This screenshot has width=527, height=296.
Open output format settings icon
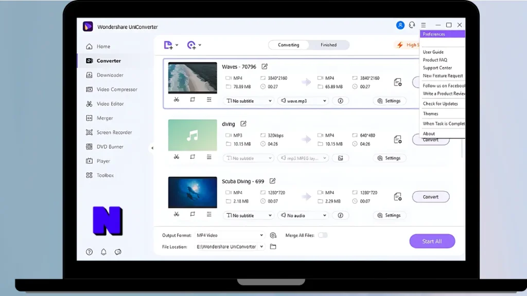click(273, 235)
